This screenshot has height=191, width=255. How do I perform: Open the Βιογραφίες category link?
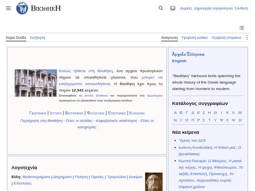pyautogui.click(x=74, y=113)
